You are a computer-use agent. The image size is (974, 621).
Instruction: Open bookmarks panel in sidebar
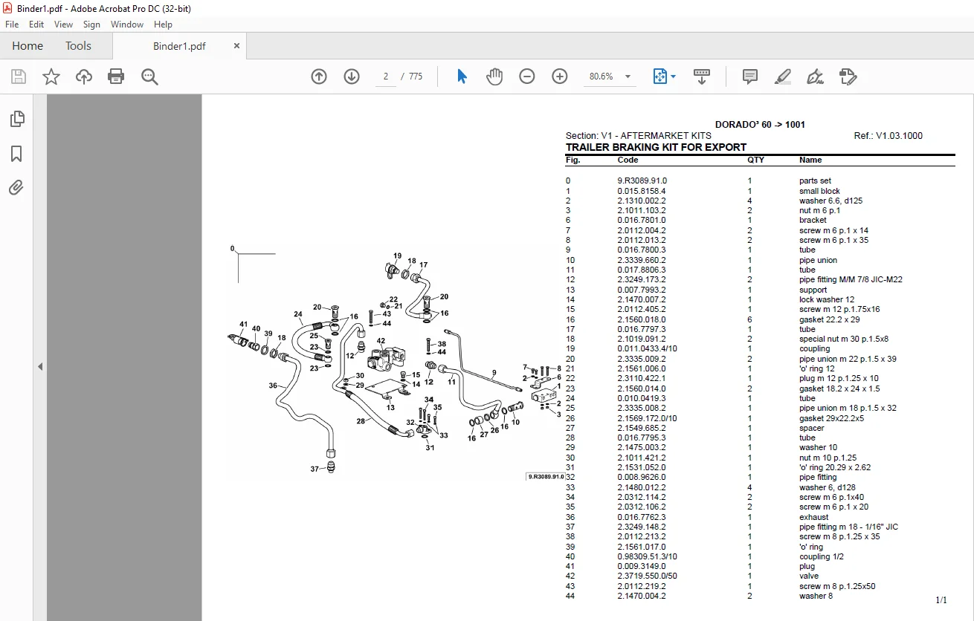pos(16,154)
